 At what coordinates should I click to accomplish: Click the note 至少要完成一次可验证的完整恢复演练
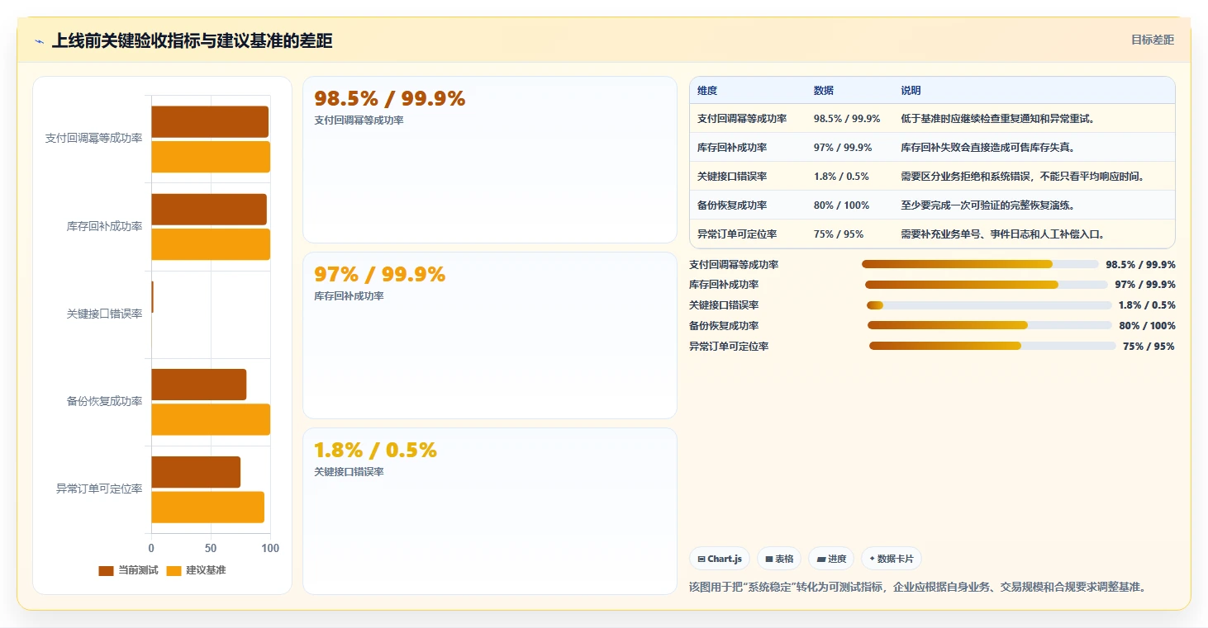point(987,205)
